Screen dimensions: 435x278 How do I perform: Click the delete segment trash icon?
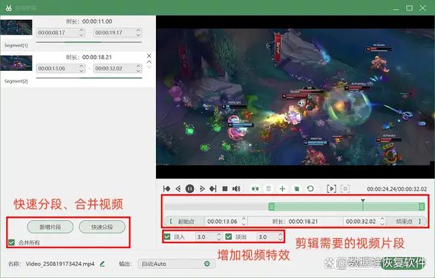point(268,189)
